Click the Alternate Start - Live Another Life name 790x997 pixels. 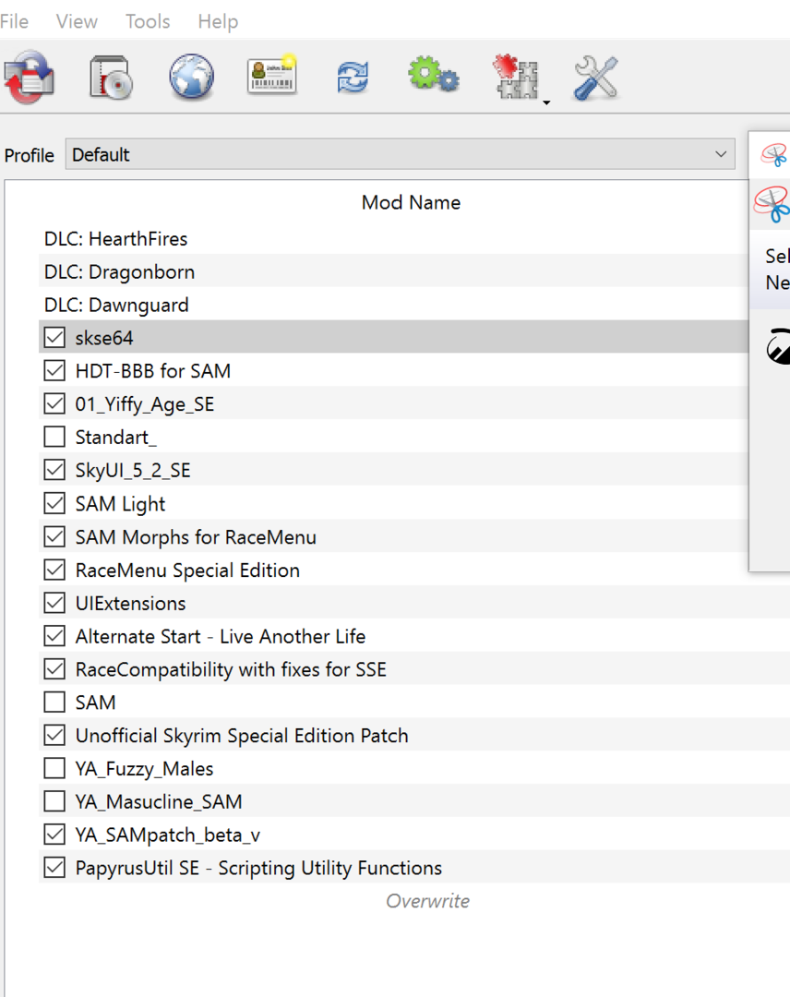[221, 636]
